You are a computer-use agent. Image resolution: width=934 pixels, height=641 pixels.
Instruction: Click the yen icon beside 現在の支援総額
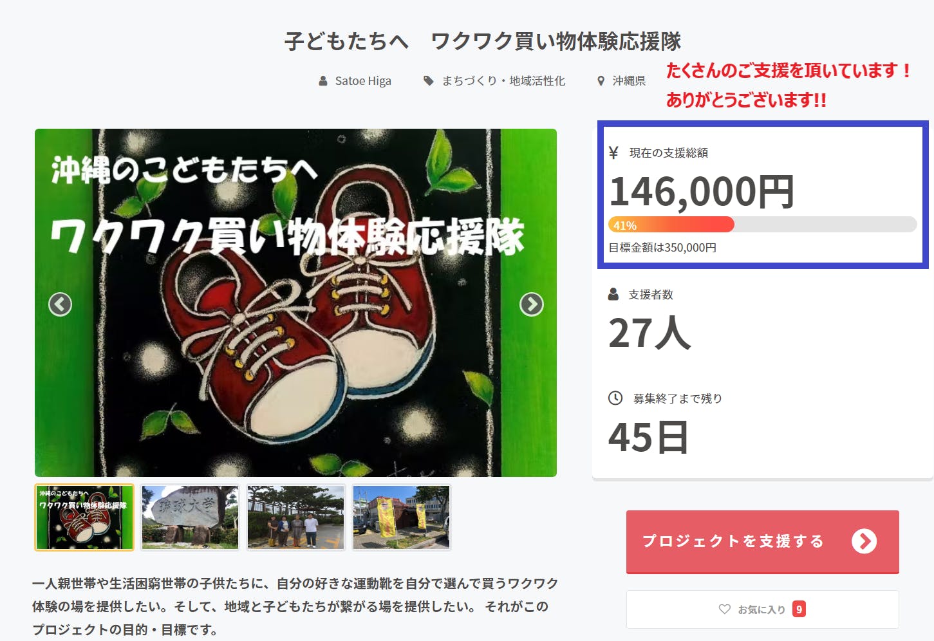[x=613, y=153]
